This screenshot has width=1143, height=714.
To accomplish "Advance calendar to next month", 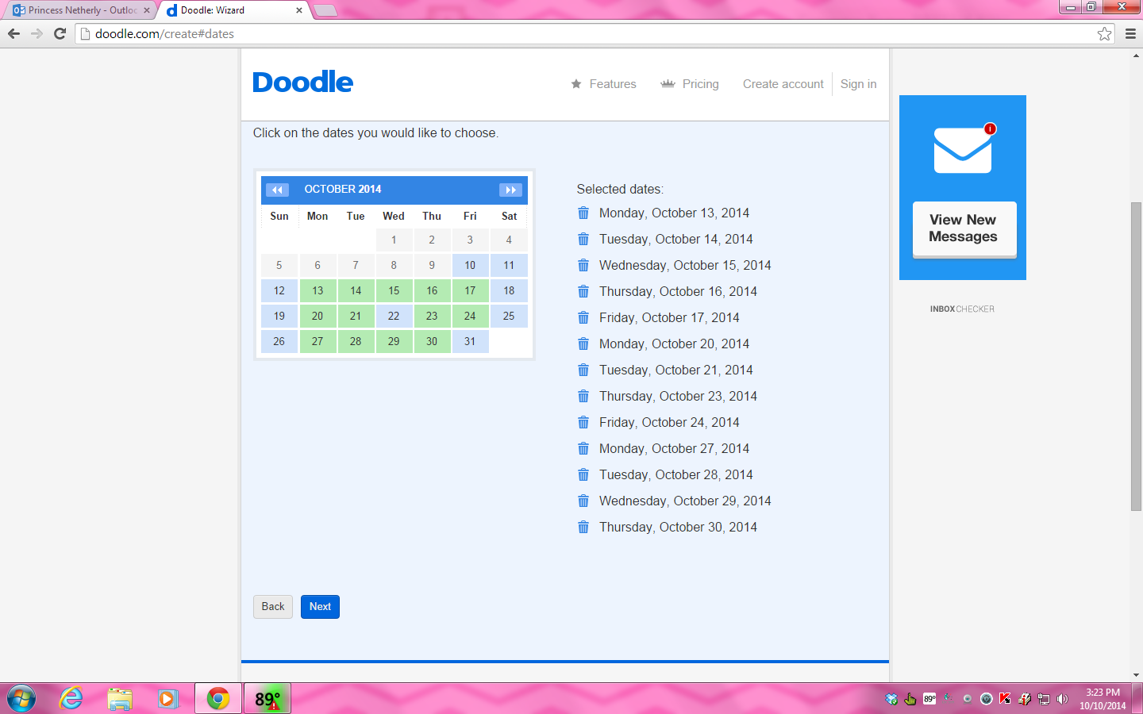I will coord(510,190).
